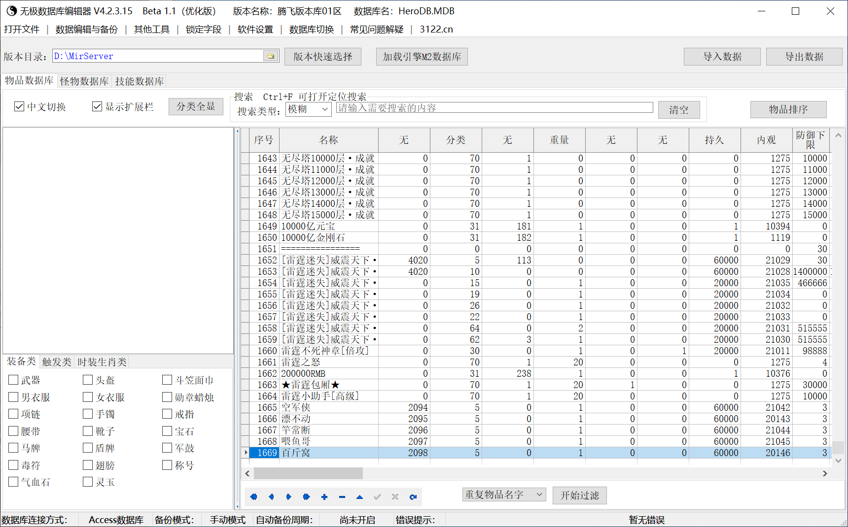Click the 导出数据 button
Viewport: 848px width, 527px height.
coord(805,57)
